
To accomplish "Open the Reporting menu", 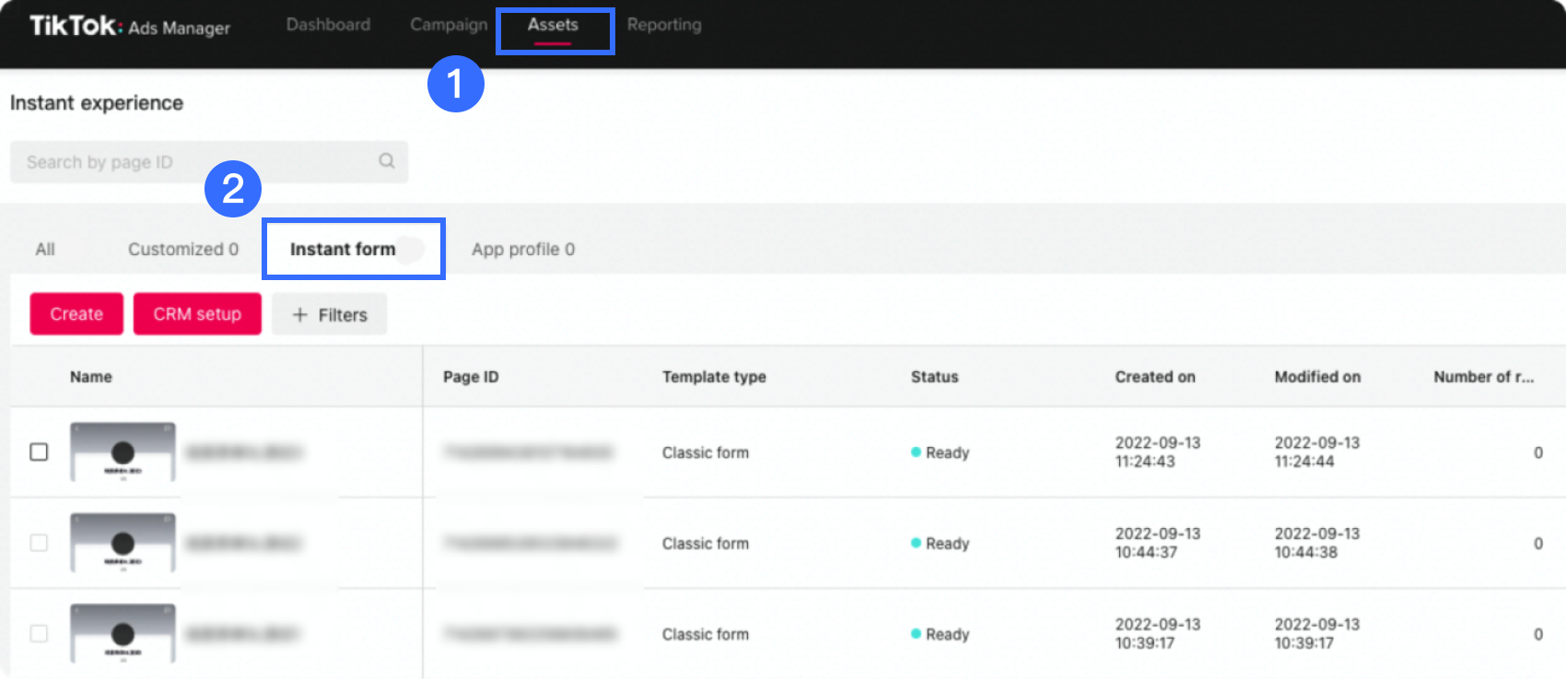I will [664, 25].
